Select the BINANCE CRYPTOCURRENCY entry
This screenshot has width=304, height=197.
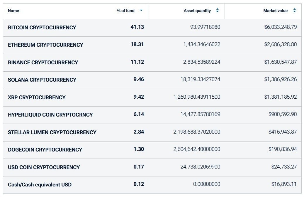click(43, 63)
